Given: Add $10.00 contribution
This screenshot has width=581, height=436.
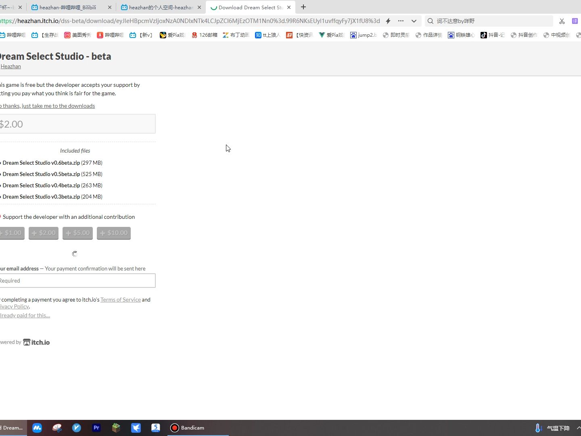Looking at the screenshot, I should tap(114, 233).
